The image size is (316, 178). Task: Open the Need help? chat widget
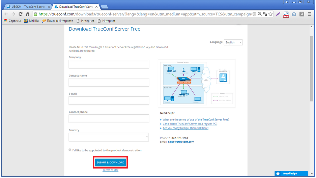291,174
